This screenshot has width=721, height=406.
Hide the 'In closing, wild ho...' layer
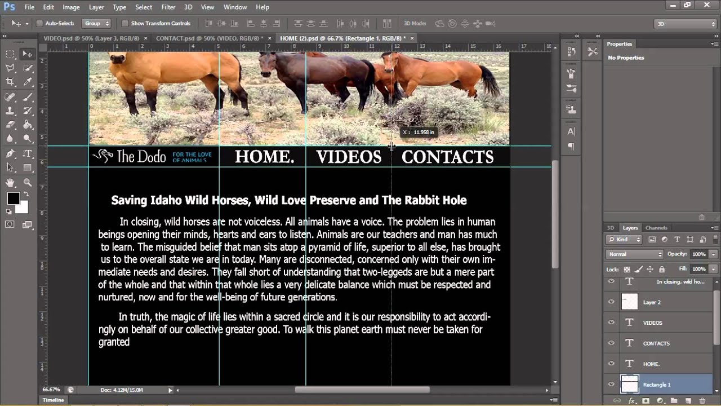pos(611,281)
